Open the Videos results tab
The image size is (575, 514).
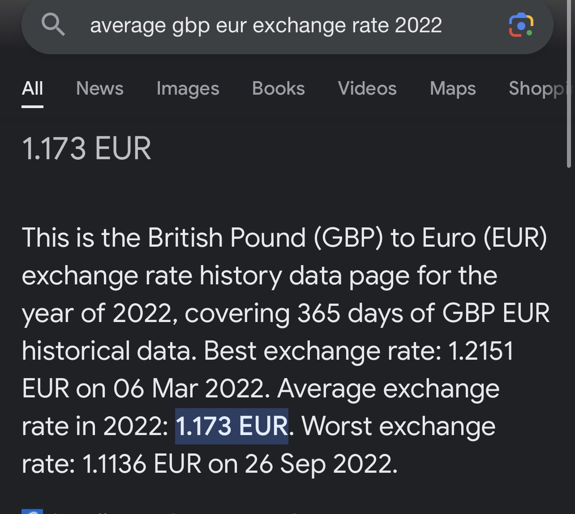(x=367, y=88)
